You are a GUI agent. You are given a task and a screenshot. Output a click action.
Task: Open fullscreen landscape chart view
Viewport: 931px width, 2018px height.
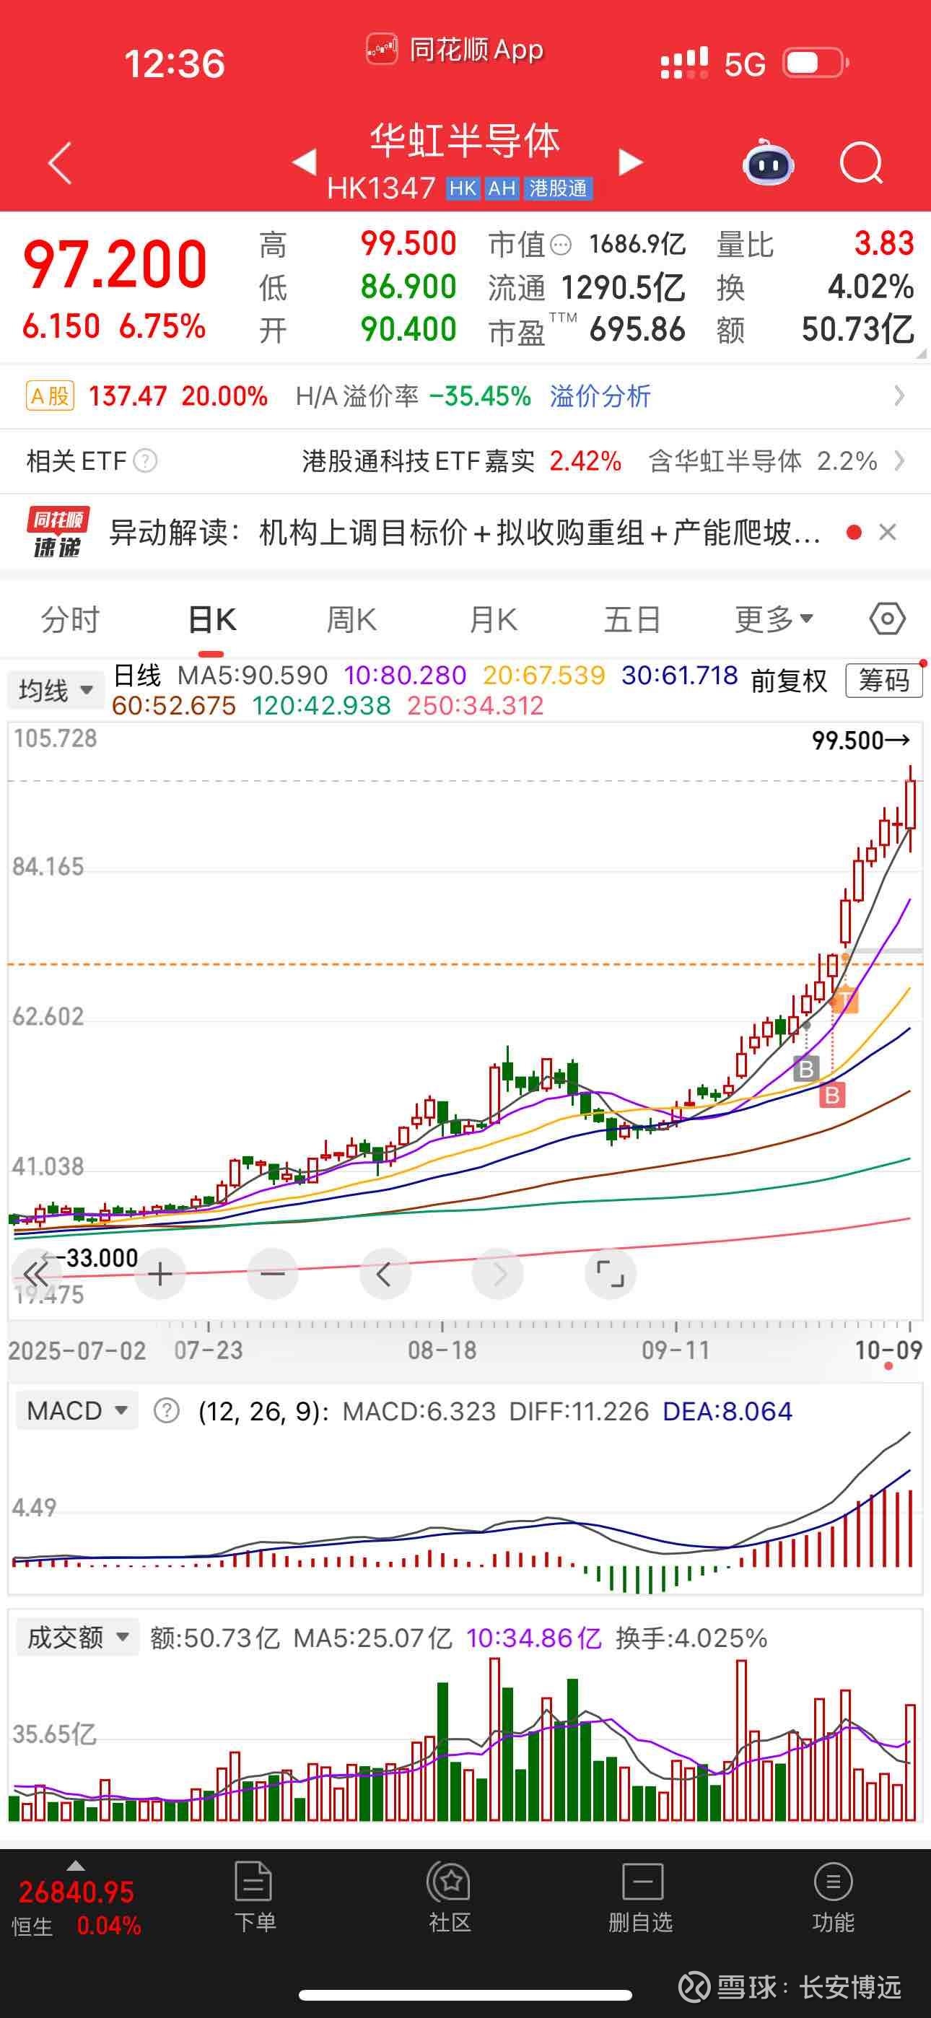tap(611, 1275)
